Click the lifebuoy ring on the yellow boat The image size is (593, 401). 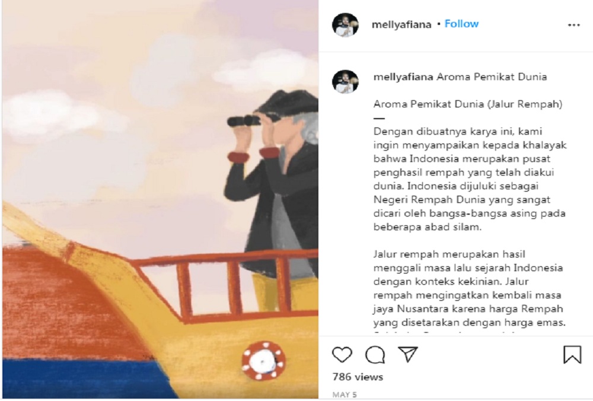(264, 361)
